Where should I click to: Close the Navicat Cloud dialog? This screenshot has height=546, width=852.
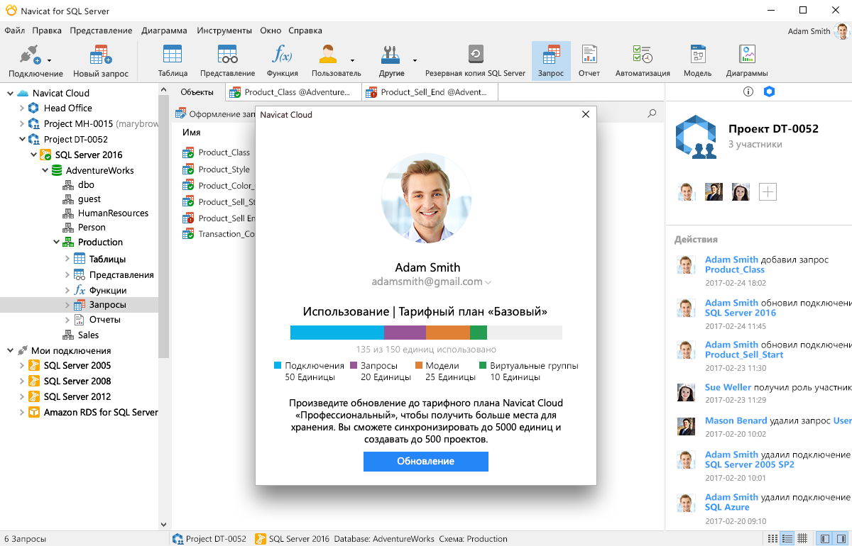click(x=585, y=114)
